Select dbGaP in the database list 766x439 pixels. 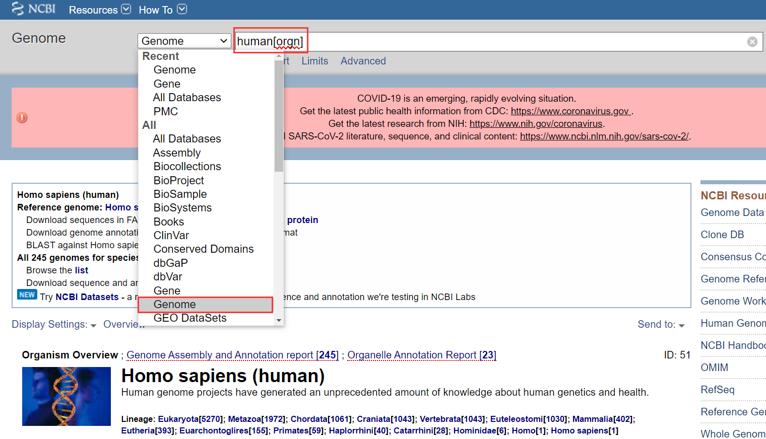[x=170, y=263]
